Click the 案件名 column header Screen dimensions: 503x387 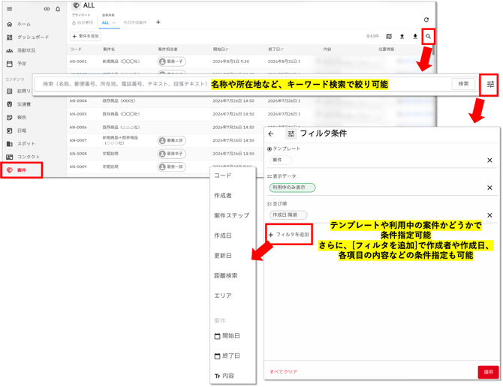point(109,49)
